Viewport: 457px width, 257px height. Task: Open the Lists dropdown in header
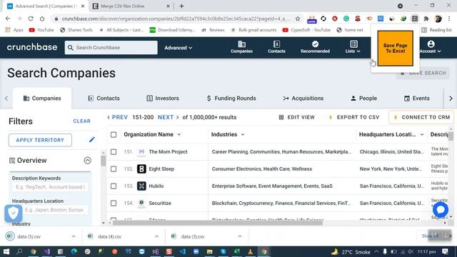[x=353, y=47]
